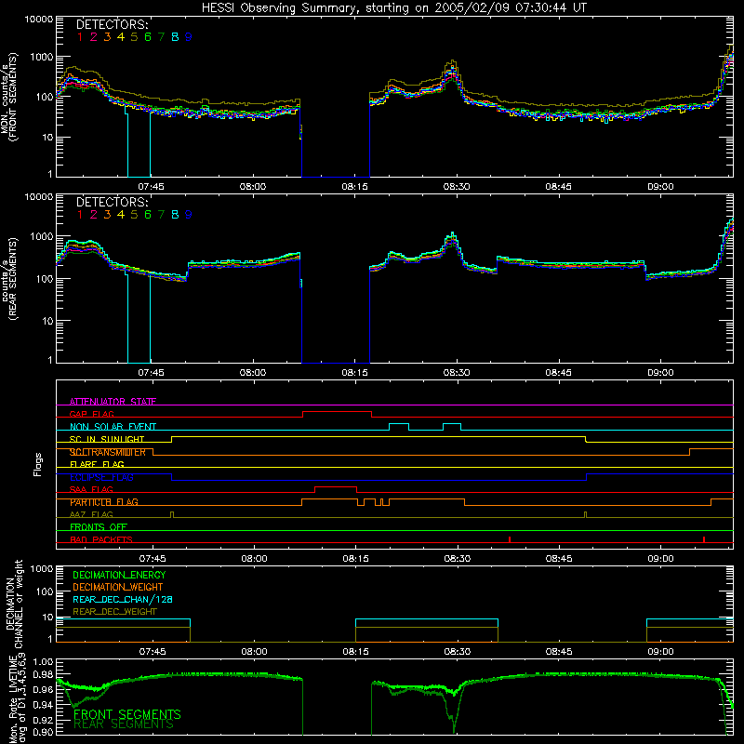
Task: Select blue detector 9 in front segments legend
Action: [x=189, y=37]
